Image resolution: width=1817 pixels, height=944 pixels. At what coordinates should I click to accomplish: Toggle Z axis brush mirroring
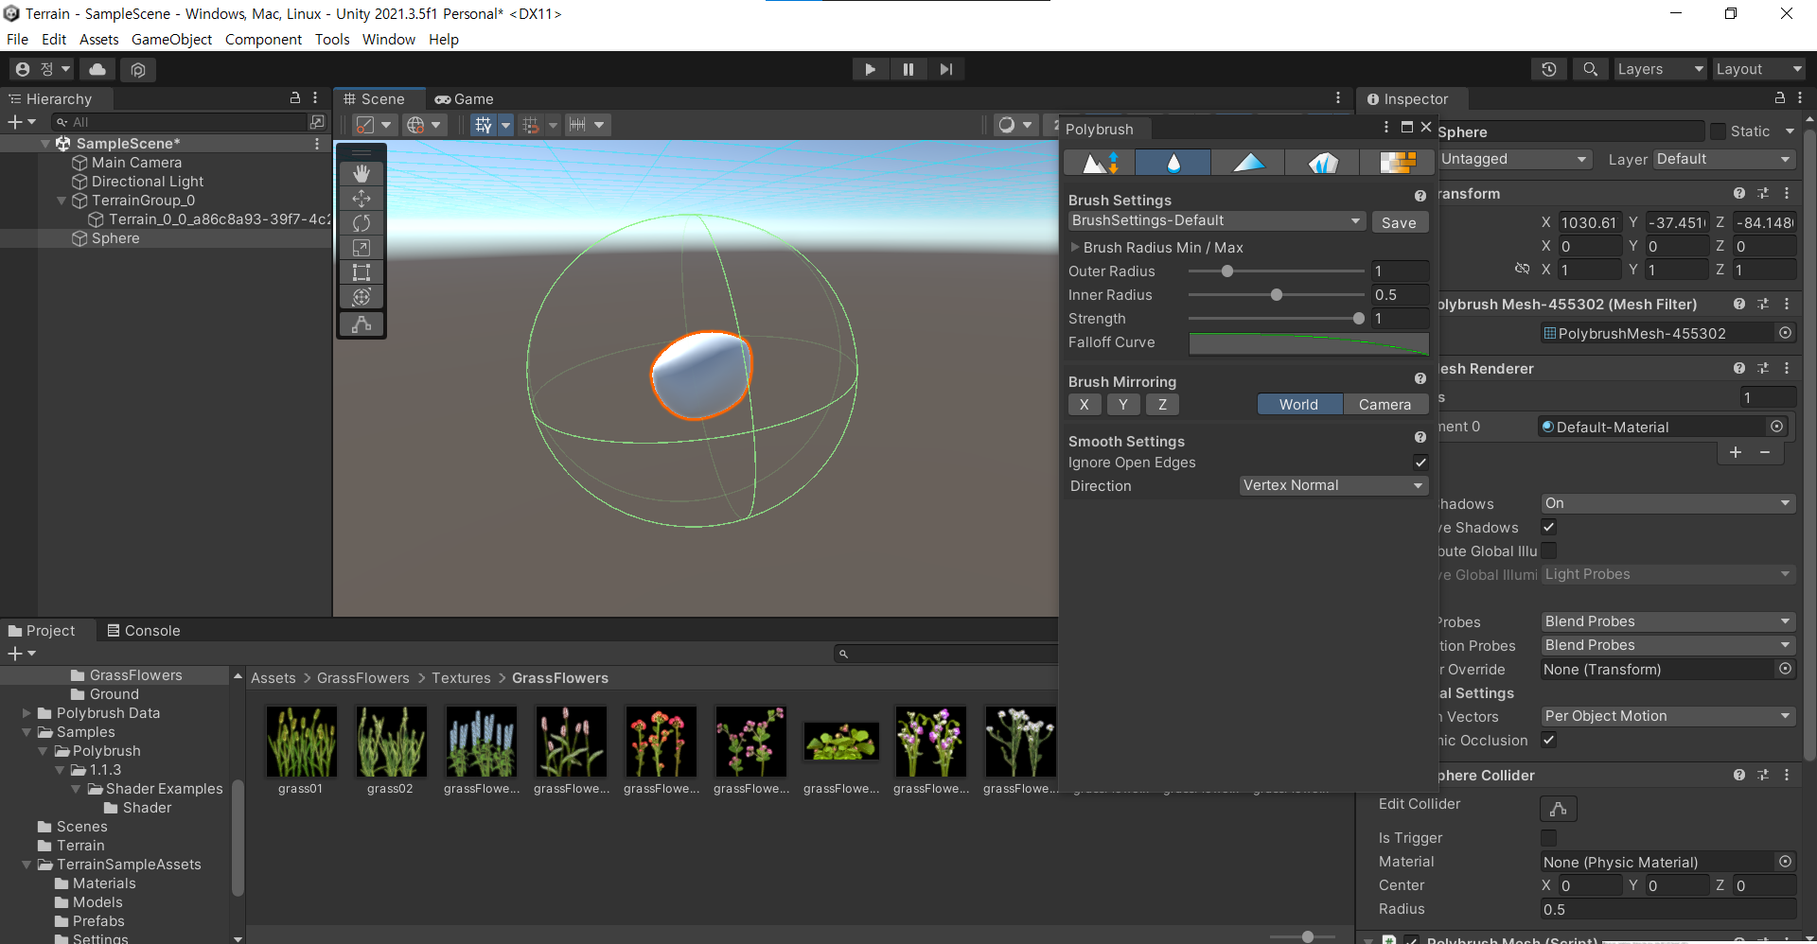(x=1162, y=405)
